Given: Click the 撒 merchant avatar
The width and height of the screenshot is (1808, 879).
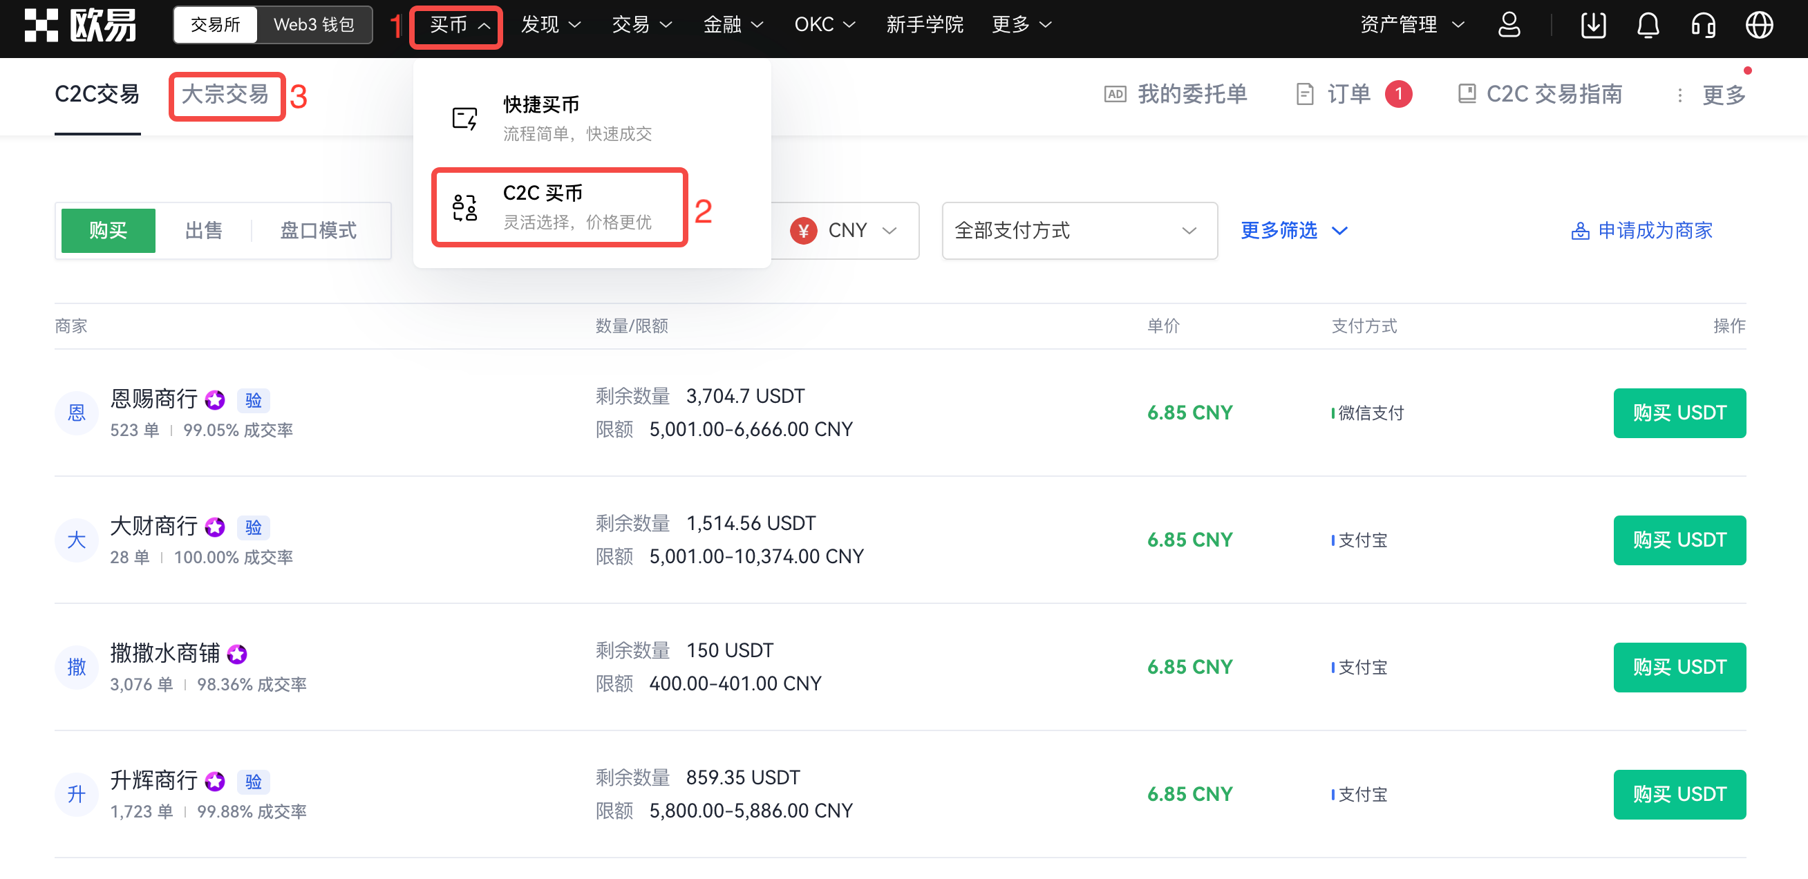Looking at the screenshot, I should pyautogui.click(x=77, y=666).
